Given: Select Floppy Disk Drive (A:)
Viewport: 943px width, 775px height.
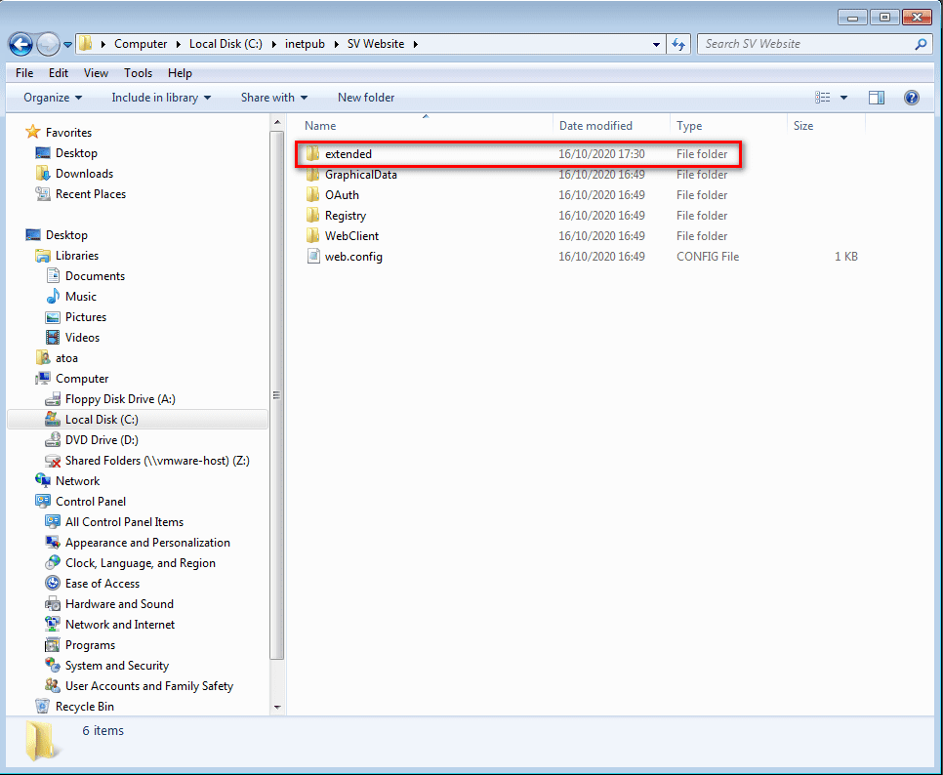Looking at the screenshot, I should (x=119, y=399).
